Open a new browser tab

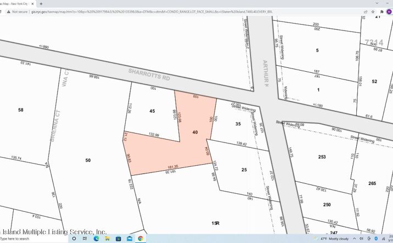(41, 4)
